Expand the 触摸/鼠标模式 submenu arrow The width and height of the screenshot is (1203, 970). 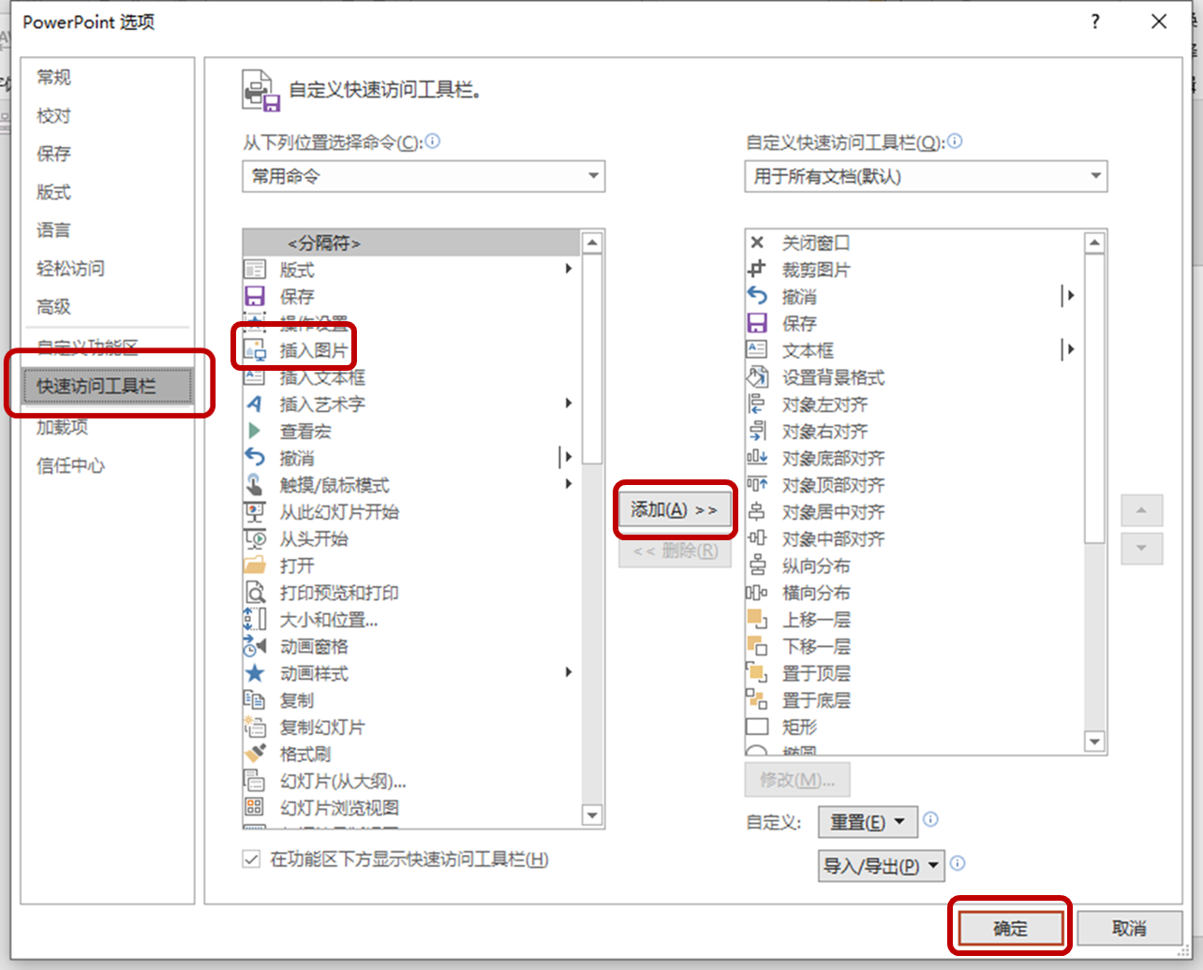tap(569, 484)
